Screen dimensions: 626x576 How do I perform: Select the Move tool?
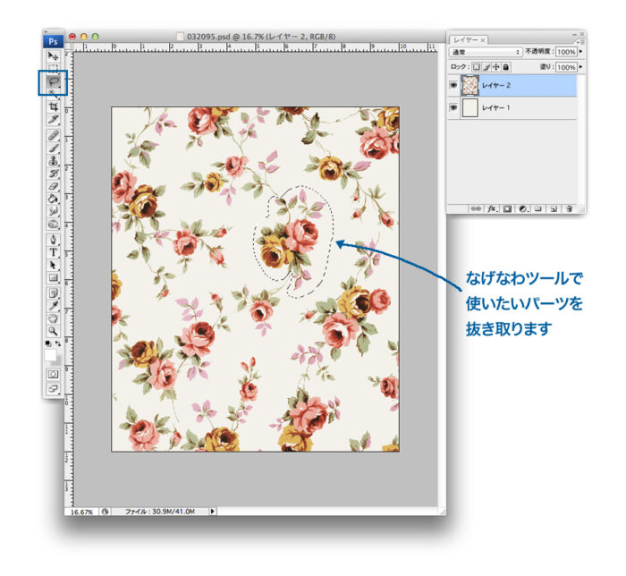tap(53, 56)
